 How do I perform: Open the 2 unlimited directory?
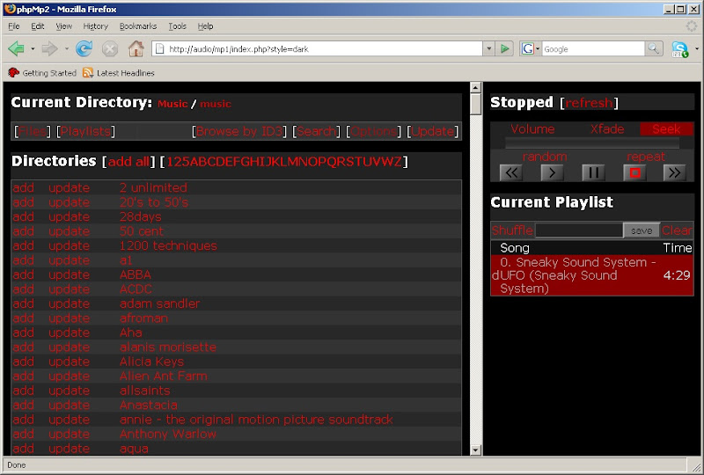pos(153,187)
